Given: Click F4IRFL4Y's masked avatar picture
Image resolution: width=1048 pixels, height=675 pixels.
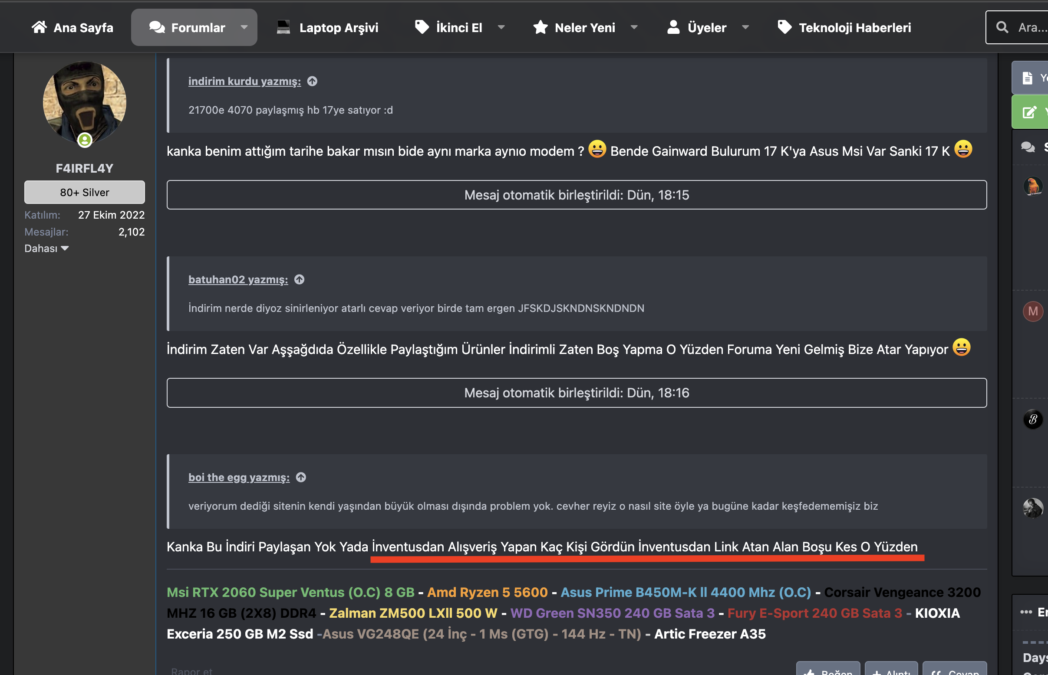Looking at the screenshot, I should coord(84,102).
